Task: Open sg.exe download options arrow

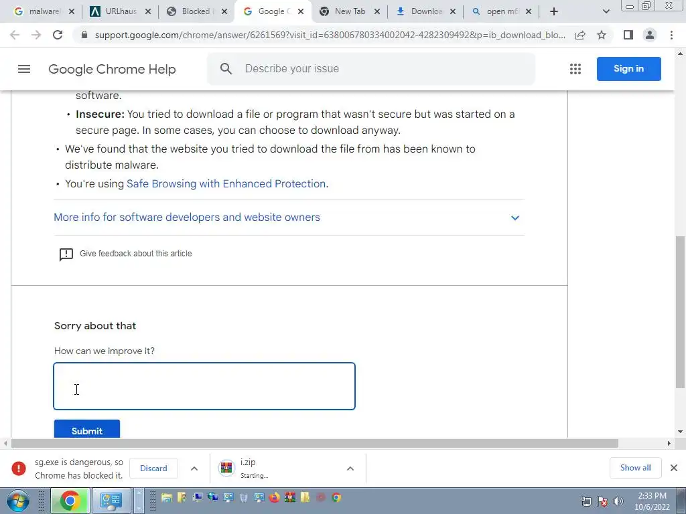Action: point(194,468)
